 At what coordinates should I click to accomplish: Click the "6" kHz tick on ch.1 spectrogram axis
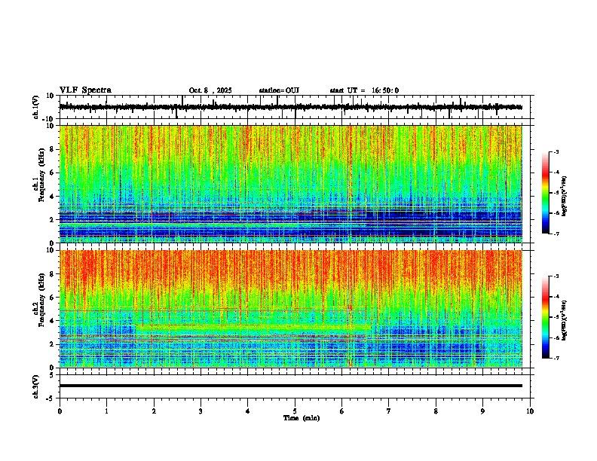[x=53, y=172]
